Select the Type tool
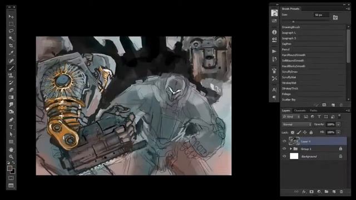This screenshot has height=200, width=356. [11, 127]
